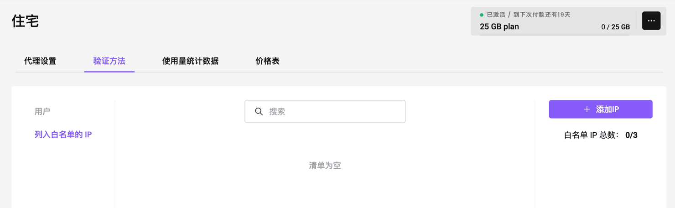Click the 白名单 IP 总数 0/3 counter
Image resolution: width=675 pixels, height=208 pixels.
coord(601,135)
